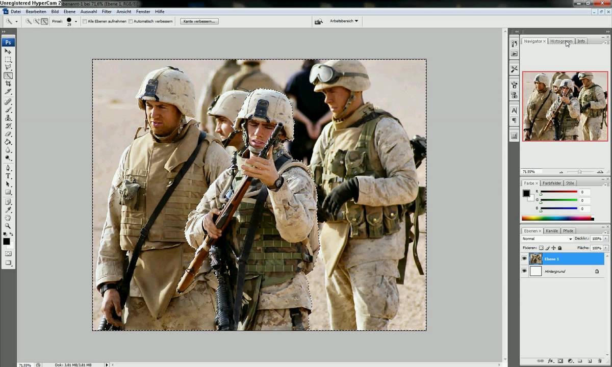
Task: Click the add to selection mode icon
Action: (x=37, y=21)
